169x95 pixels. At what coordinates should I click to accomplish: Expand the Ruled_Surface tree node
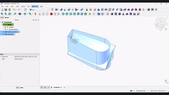[2, 32]
